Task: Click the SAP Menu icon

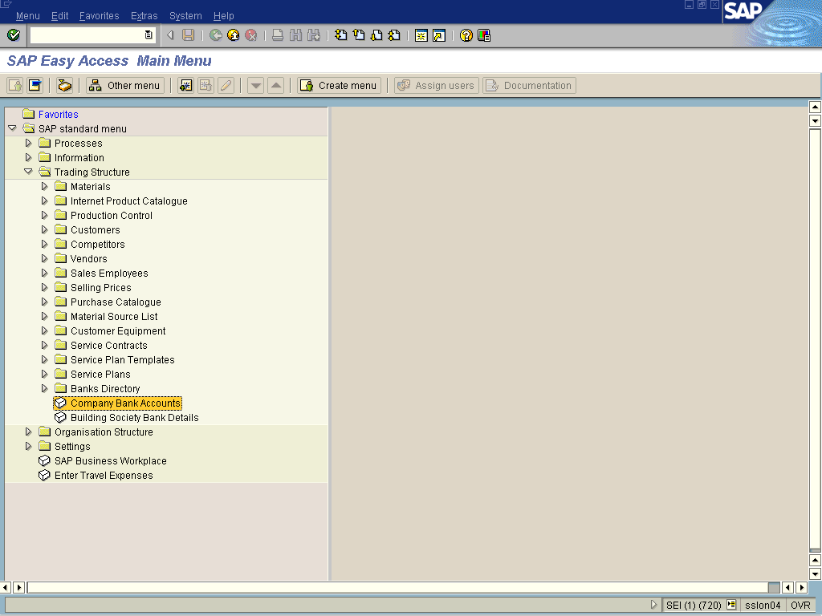Action: [35, 85]
